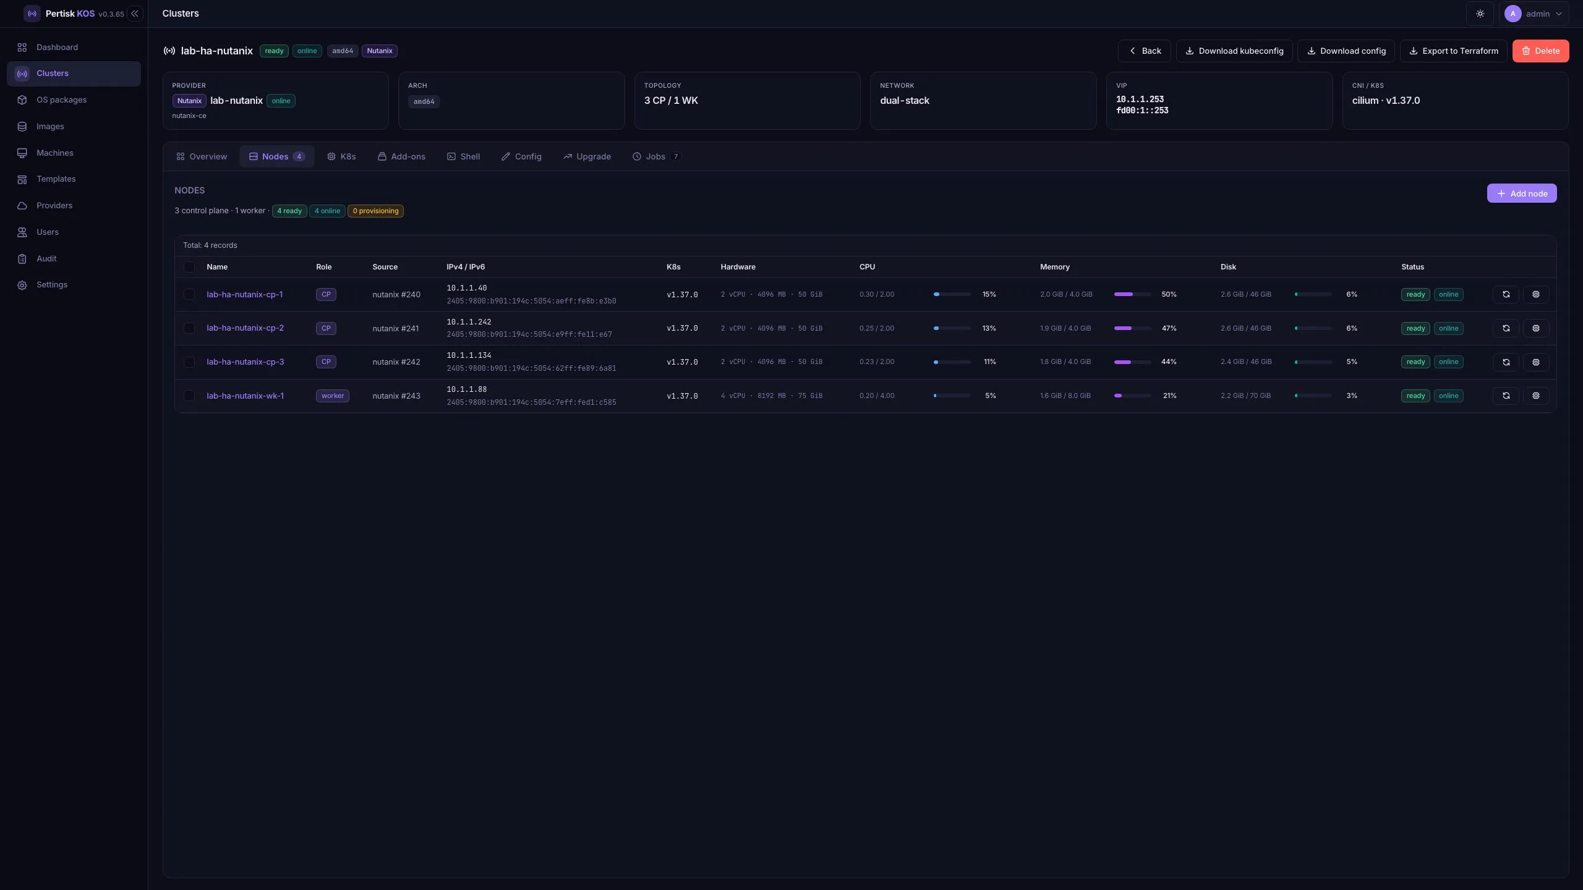Click Export to Terraform

1453,51
